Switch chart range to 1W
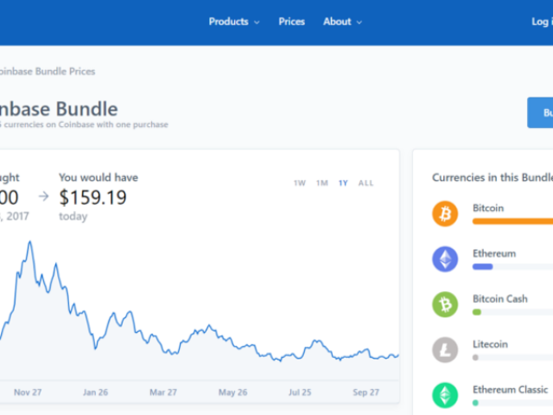Image resolution: width=553 pixels, height=415 pixels. pyautogui.click(x=300, y=183)
